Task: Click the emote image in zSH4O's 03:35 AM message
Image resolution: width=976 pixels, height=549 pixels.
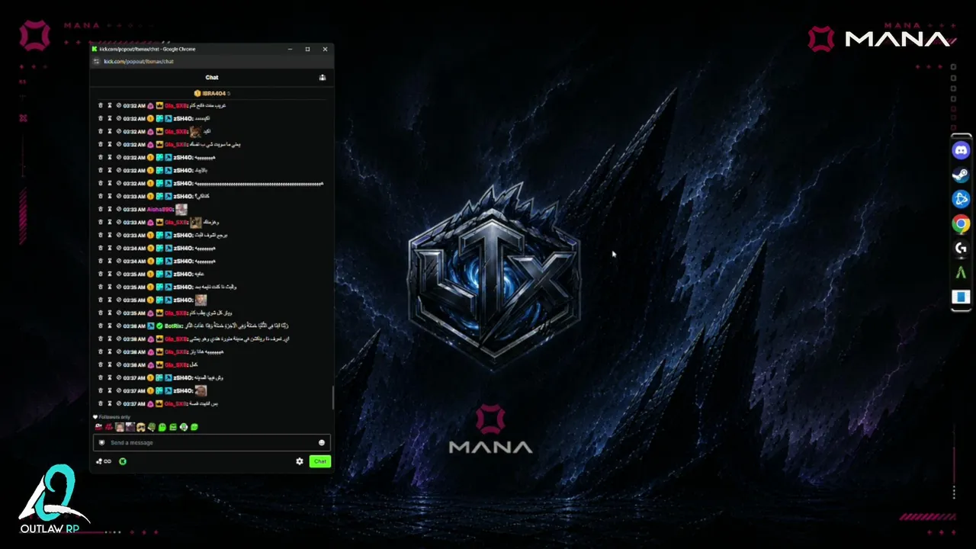Action: point(201,300)
